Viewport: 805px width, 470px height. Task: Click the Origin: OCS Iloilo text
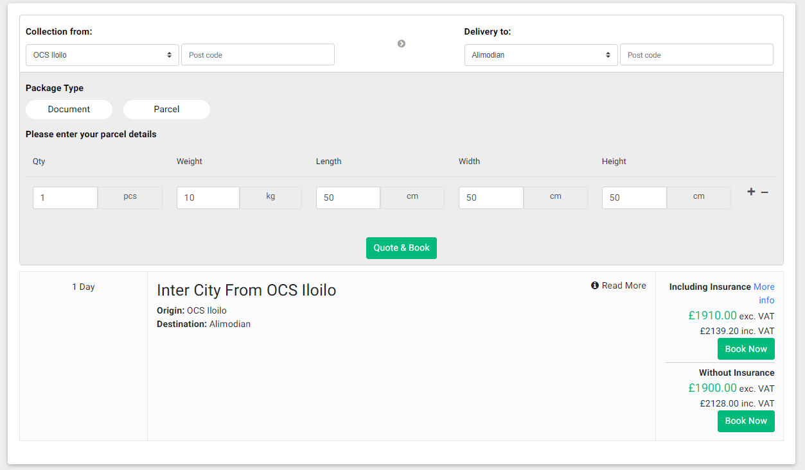coord(191,310)
